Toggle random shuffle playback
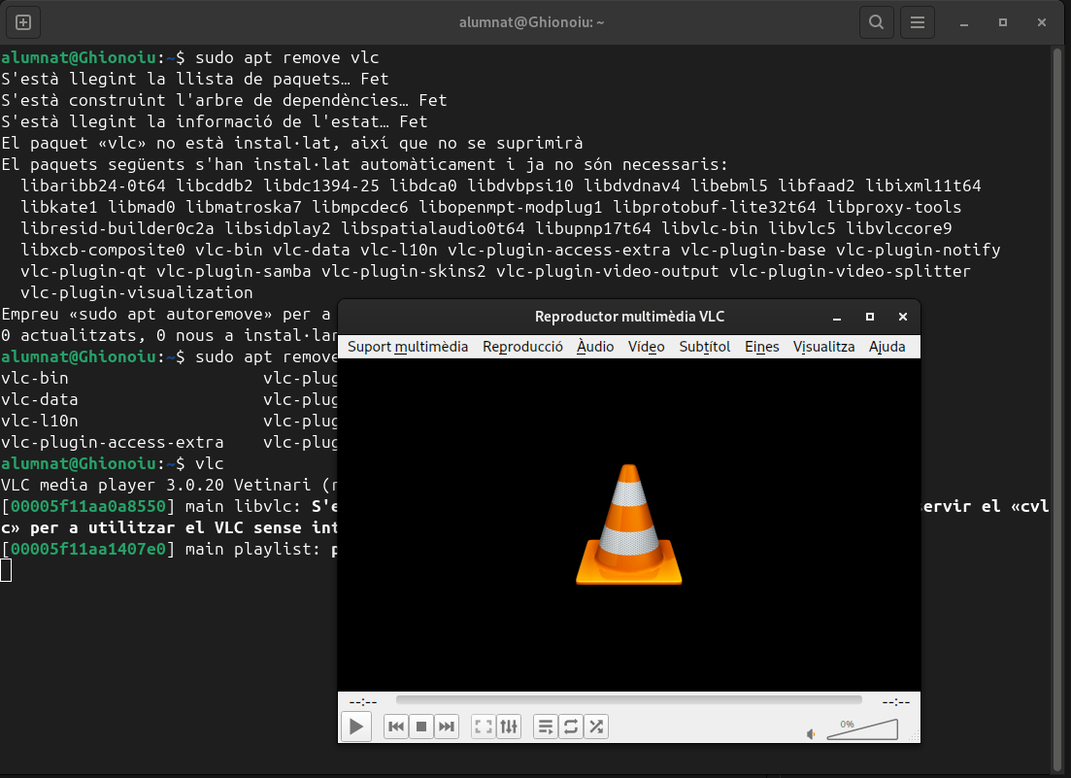The height and width of the screenshot is (778, 1071). 596,727
